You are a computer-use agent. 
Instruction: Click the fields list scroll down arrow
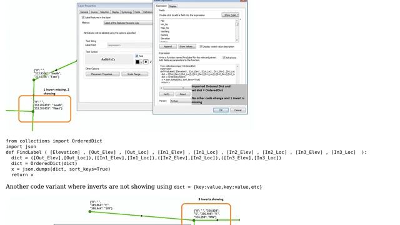click(237, 40)
